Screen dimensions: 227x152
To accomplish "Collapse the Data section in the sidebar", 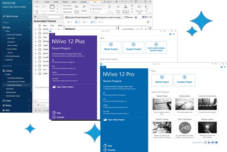I will (29, 28).
